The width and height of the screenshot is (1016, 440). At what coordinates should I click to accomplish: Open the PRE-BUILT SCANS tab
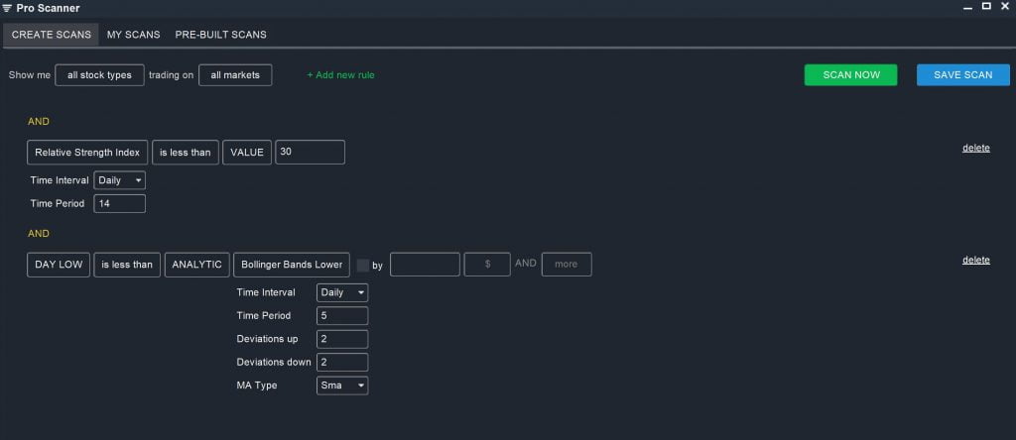pos(220,35)
